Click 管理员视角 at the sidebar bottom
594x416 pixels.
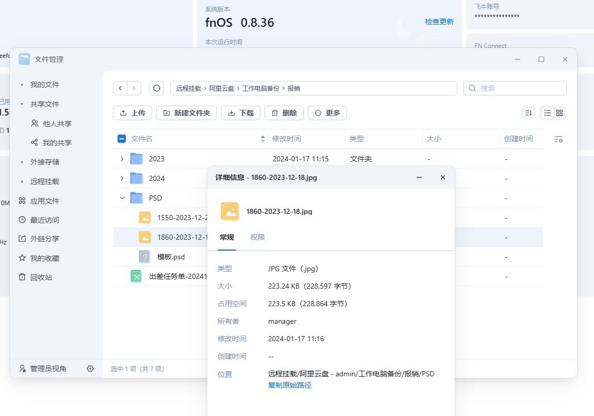(x=42, y=369)
